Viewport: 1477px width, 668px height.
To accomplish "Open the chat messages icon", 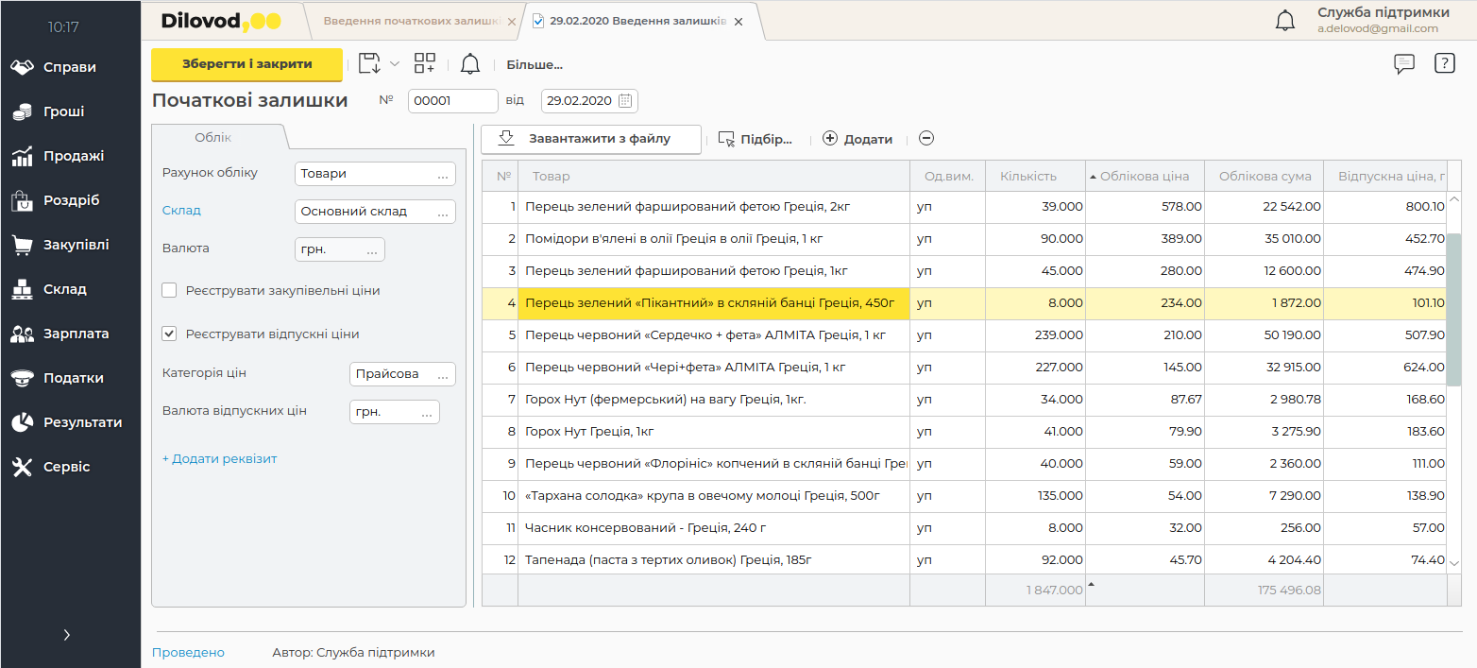I will (1404, 64).
